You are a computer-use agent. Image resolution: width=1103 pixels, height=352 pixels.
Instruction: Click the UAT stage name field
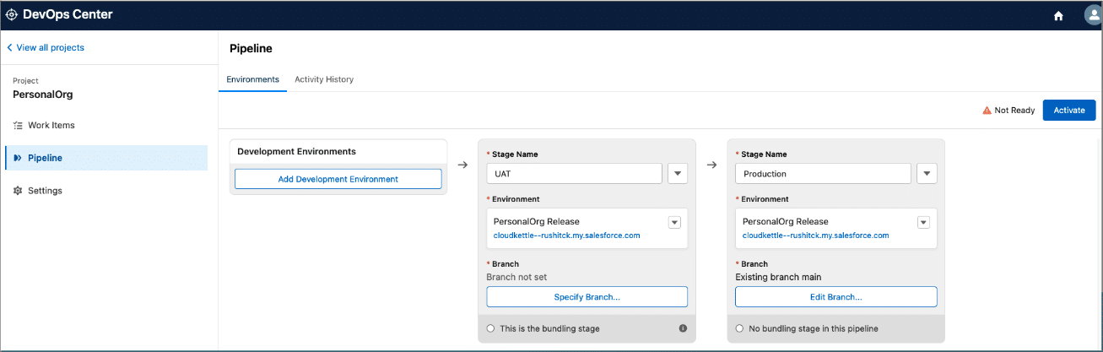[x=575, y=173]
